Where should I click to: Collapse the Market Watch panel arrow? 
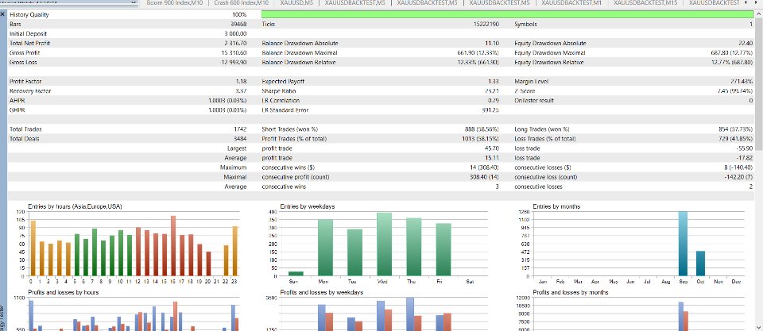[x=134, y=2]
